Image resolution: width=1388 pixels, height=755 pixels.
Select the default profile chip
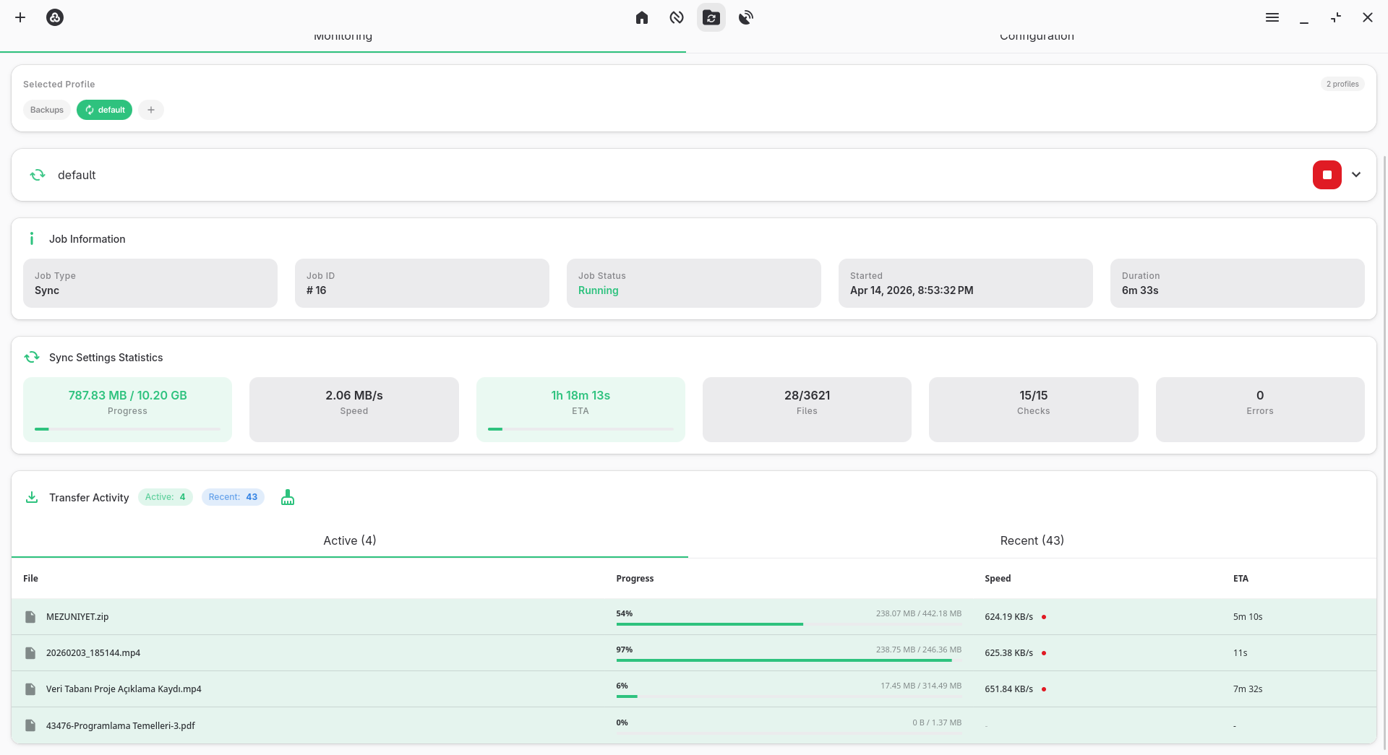(x=105, y=110)
